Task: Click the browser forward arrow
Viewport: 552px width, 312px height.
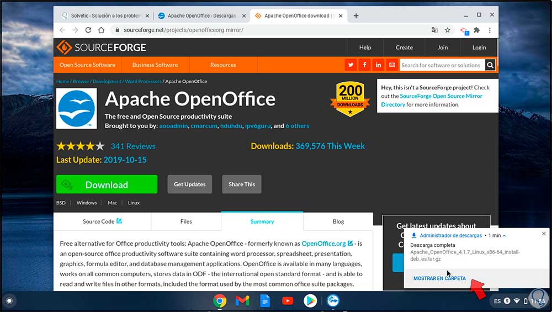Action: tap(75, 30)
